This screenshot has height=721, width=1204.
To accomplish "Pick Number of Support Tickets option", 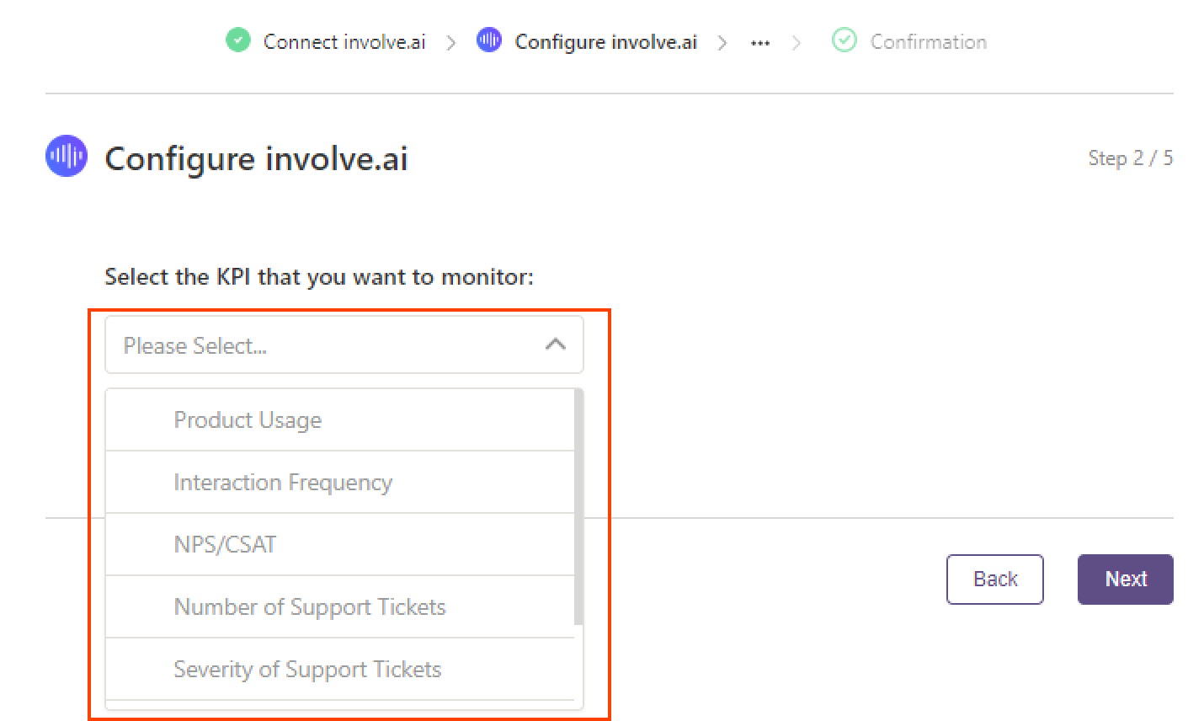I will (x=340, y=606).
